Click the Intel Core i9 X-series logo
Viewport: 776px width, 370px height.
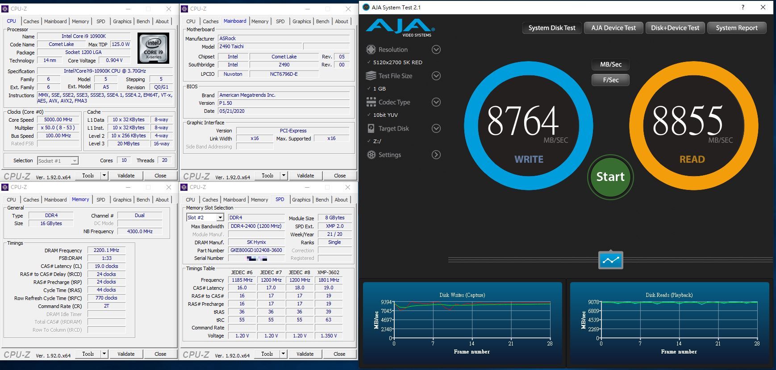(153, 48)
